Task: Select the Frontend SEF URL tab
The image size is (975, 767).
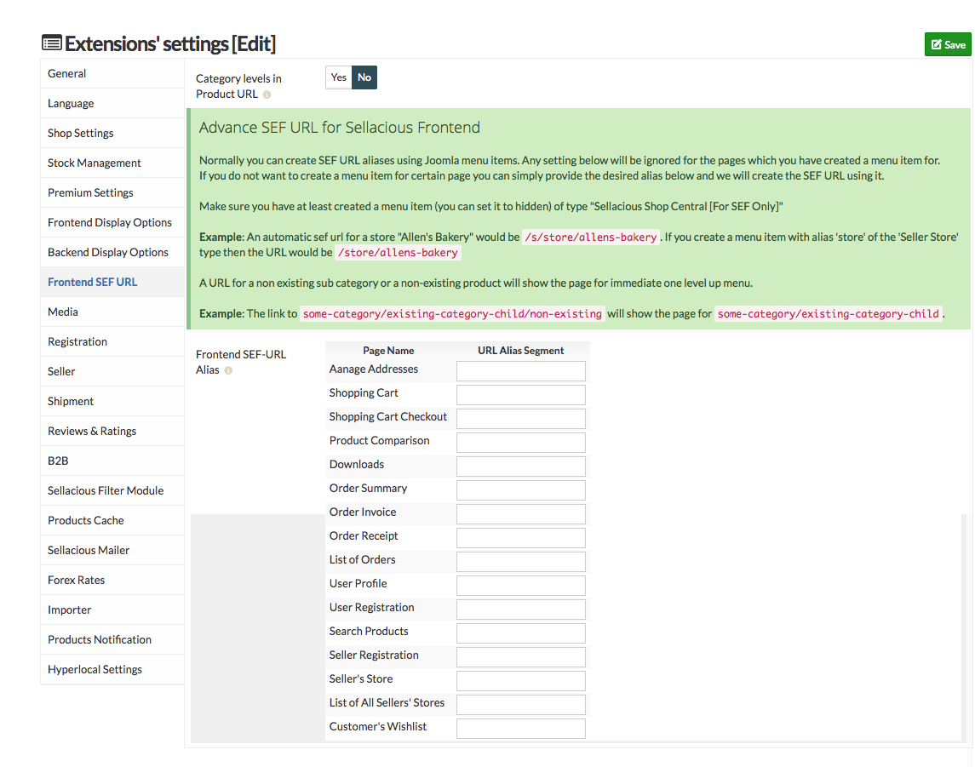Action: point(112,282)
